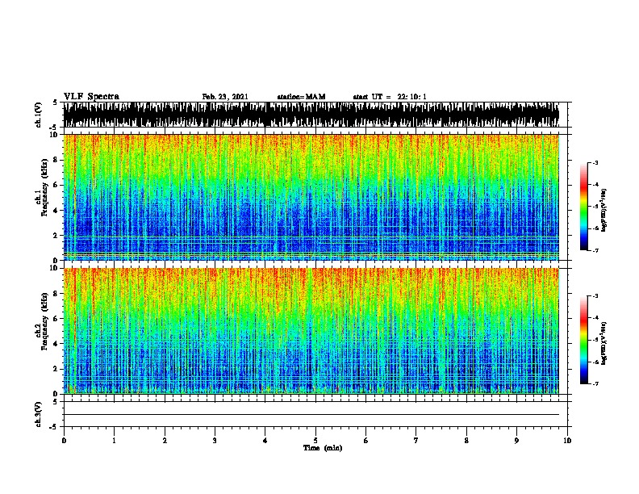Click the time axis tick label '1'

tap(114, 441)
